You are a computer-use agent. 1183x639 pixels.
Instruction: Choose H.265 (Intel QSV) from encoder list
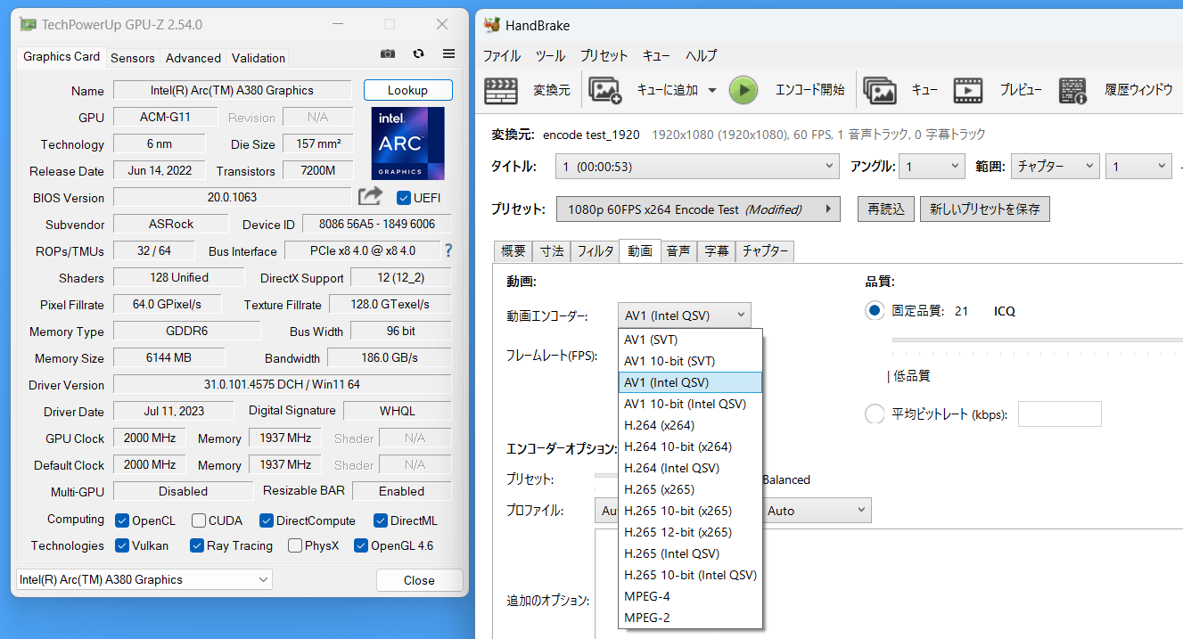click(691, 553)
